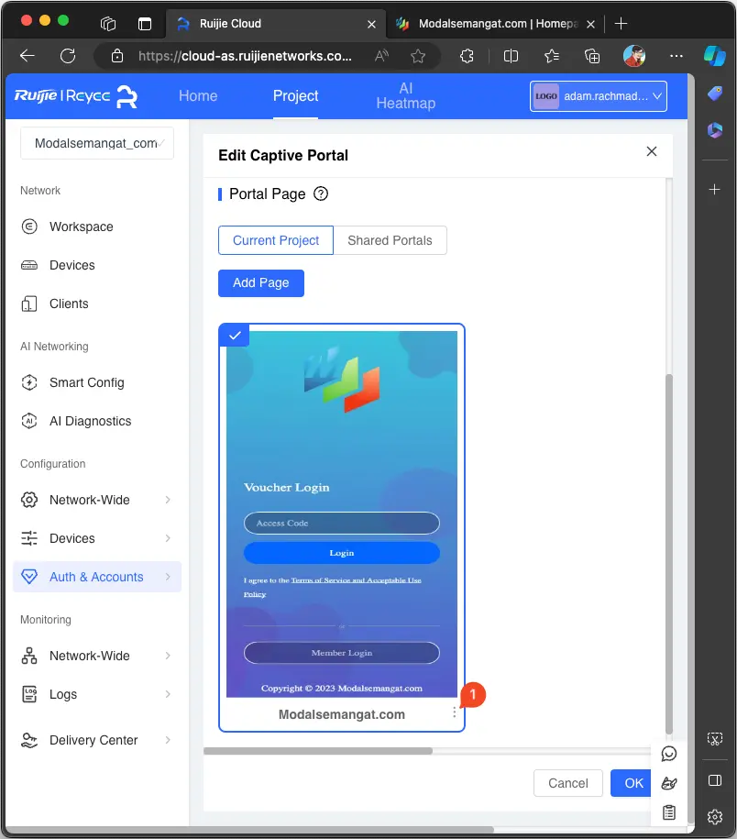Viewport: 737px width, 839px height.
Task: Expand Delivery Center menu
Action: click(96, 740)
